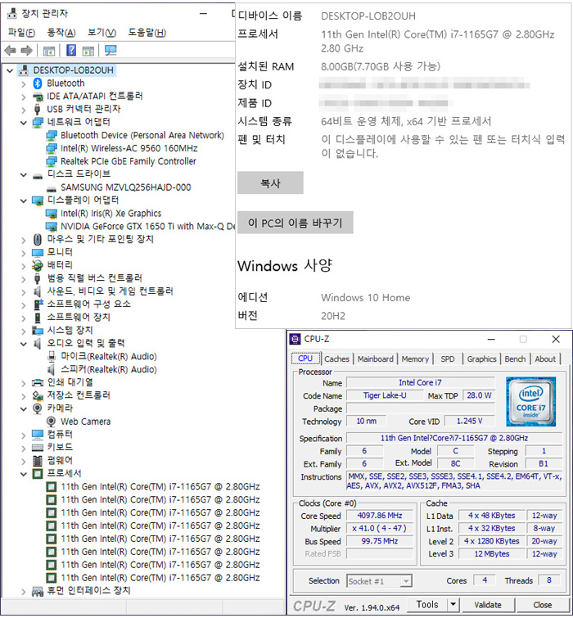
Task: Open the 보기(V) menu
Action: (x=102, y=32)
